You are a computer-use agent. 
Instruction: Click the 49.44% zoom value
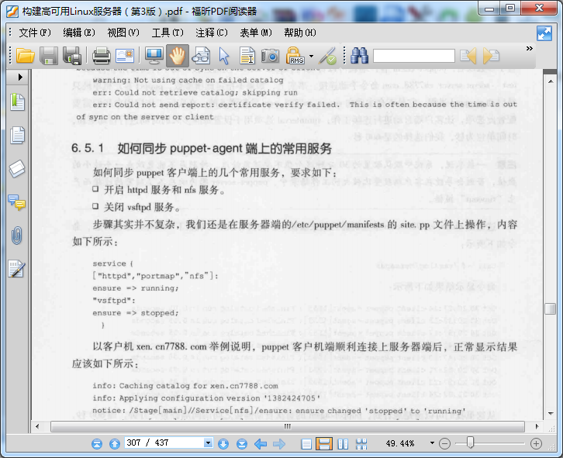(x=400, y=443)
